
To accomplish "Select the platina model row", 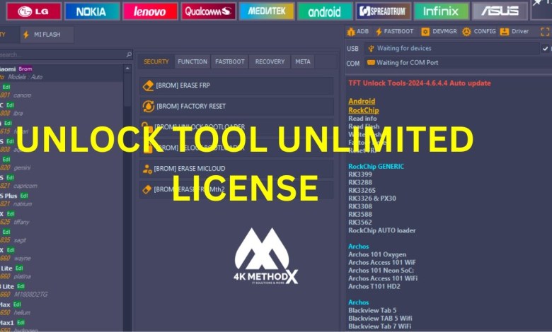I will coord(62,272).
